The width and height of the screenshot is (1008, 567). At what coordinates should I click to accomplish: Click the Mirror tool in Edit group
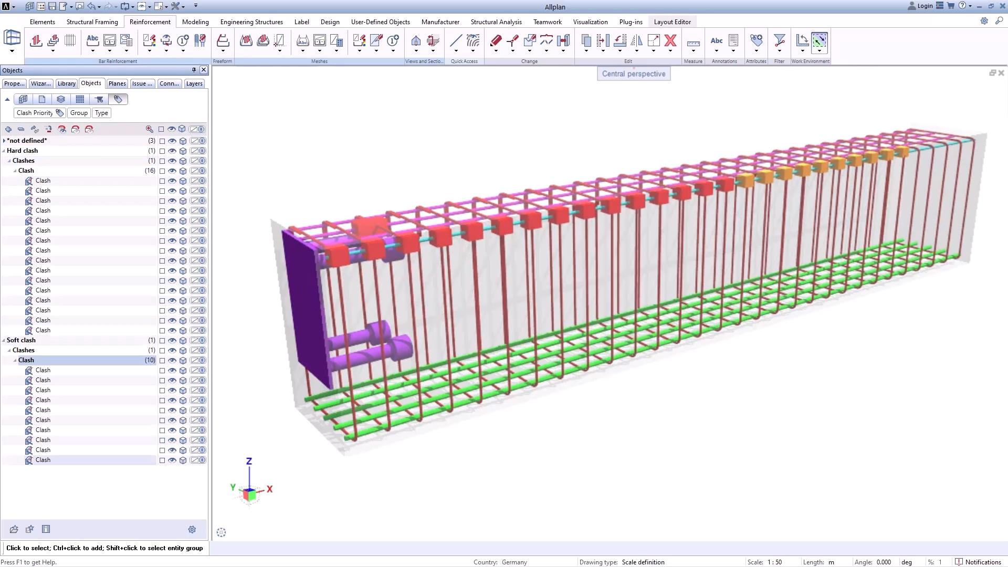(x=636, y=40)
